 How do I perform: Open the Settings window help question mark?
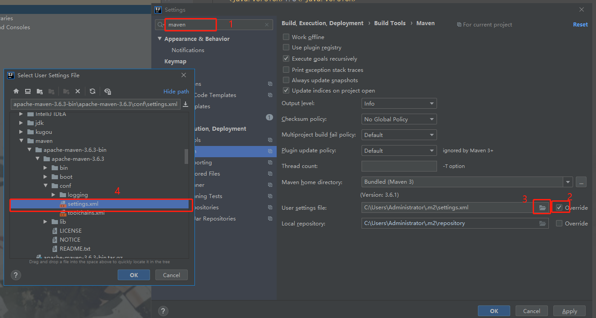(x=163, y=311)
